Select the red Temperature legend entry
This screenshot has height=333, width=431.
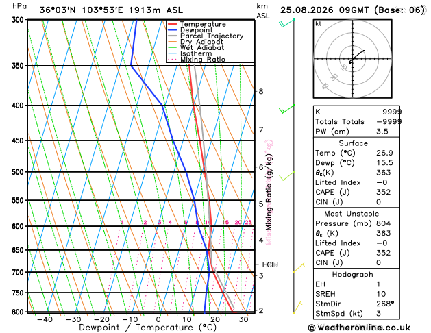[x=197, y=24]
